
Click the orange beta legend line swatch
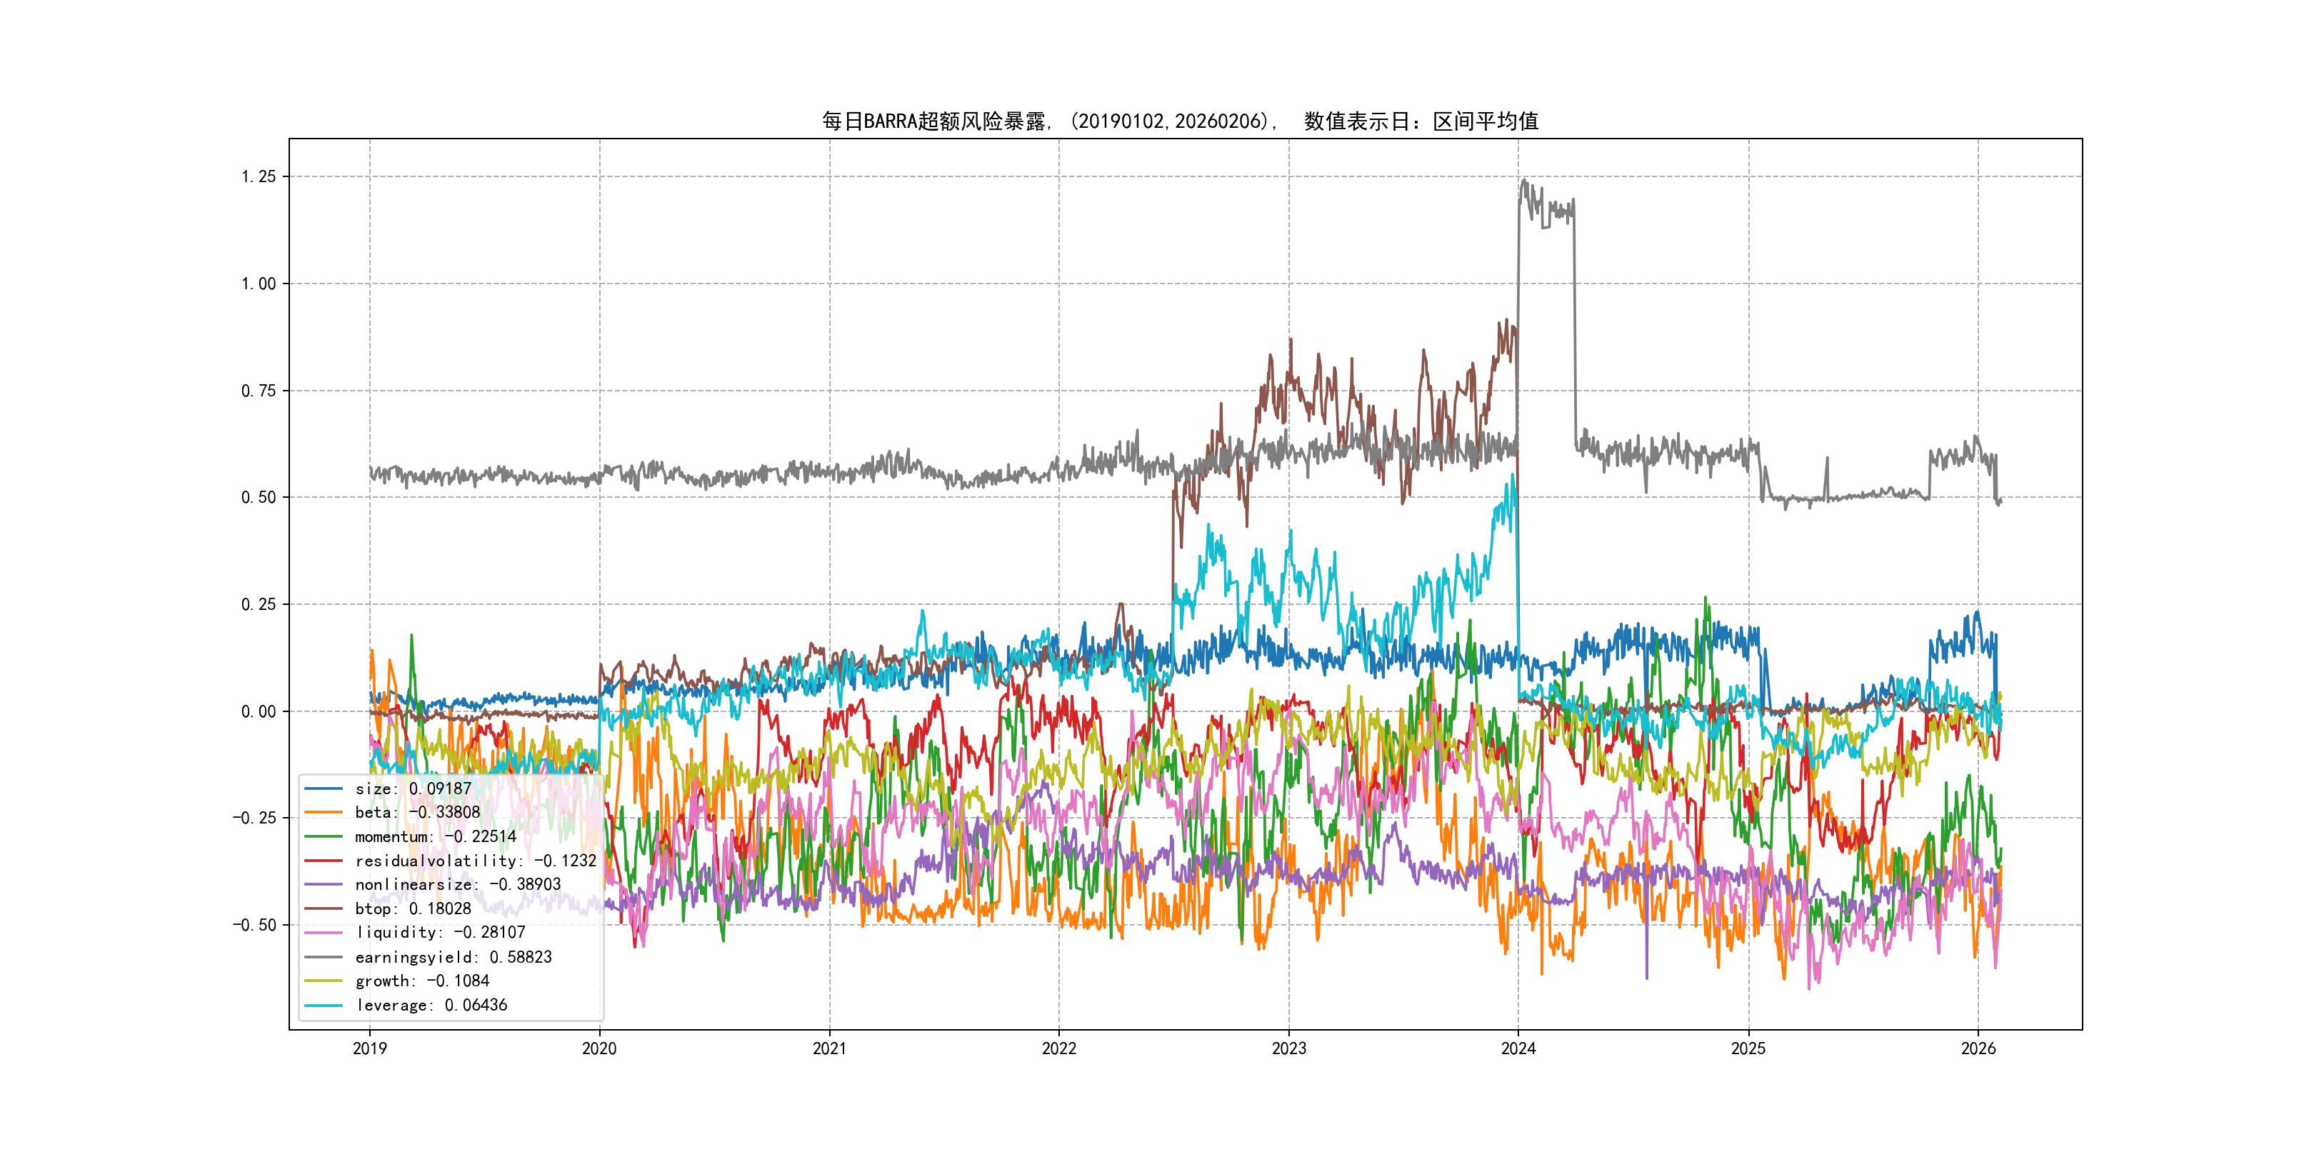324,812
